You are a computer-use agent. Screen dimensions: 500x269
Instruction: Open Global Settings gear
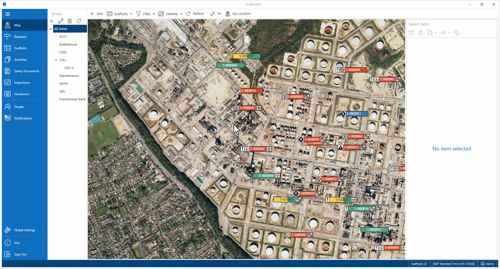[x=24, y=230]
